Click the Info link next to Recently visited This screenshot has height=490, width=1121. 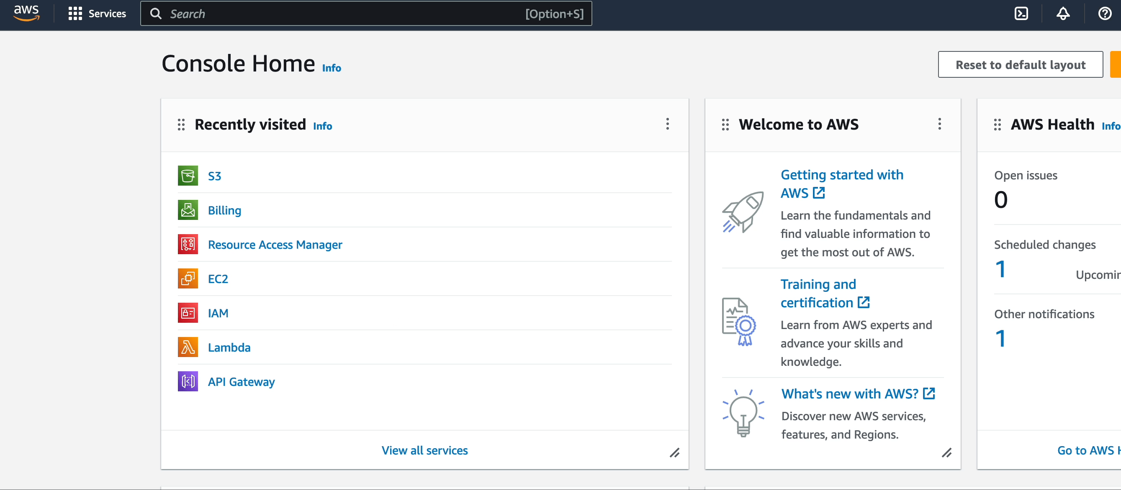322,126
